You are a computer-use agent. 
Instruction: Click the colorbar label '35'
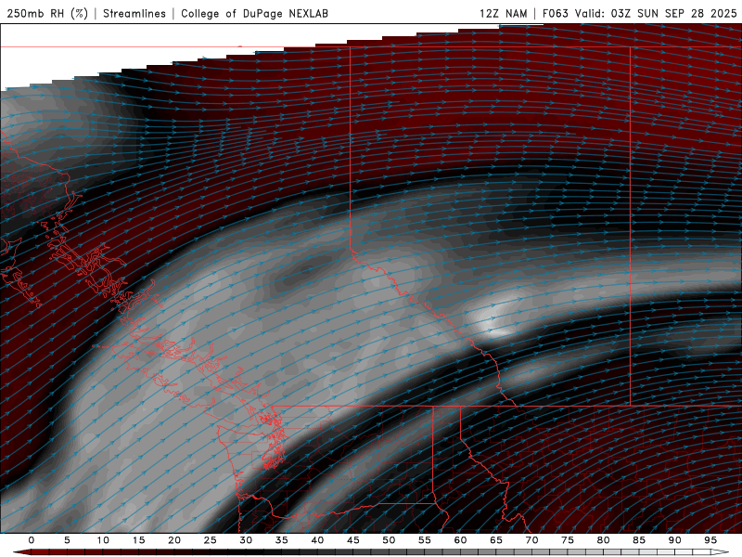point(282,540)
